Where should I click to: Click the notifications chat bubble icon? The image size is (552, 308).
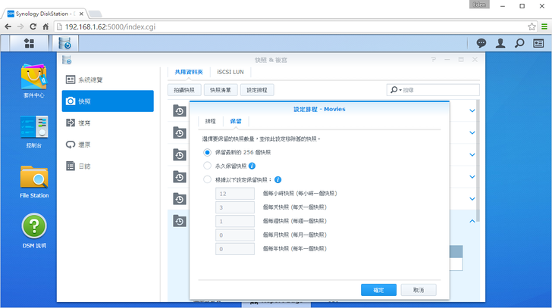[481, 43]
